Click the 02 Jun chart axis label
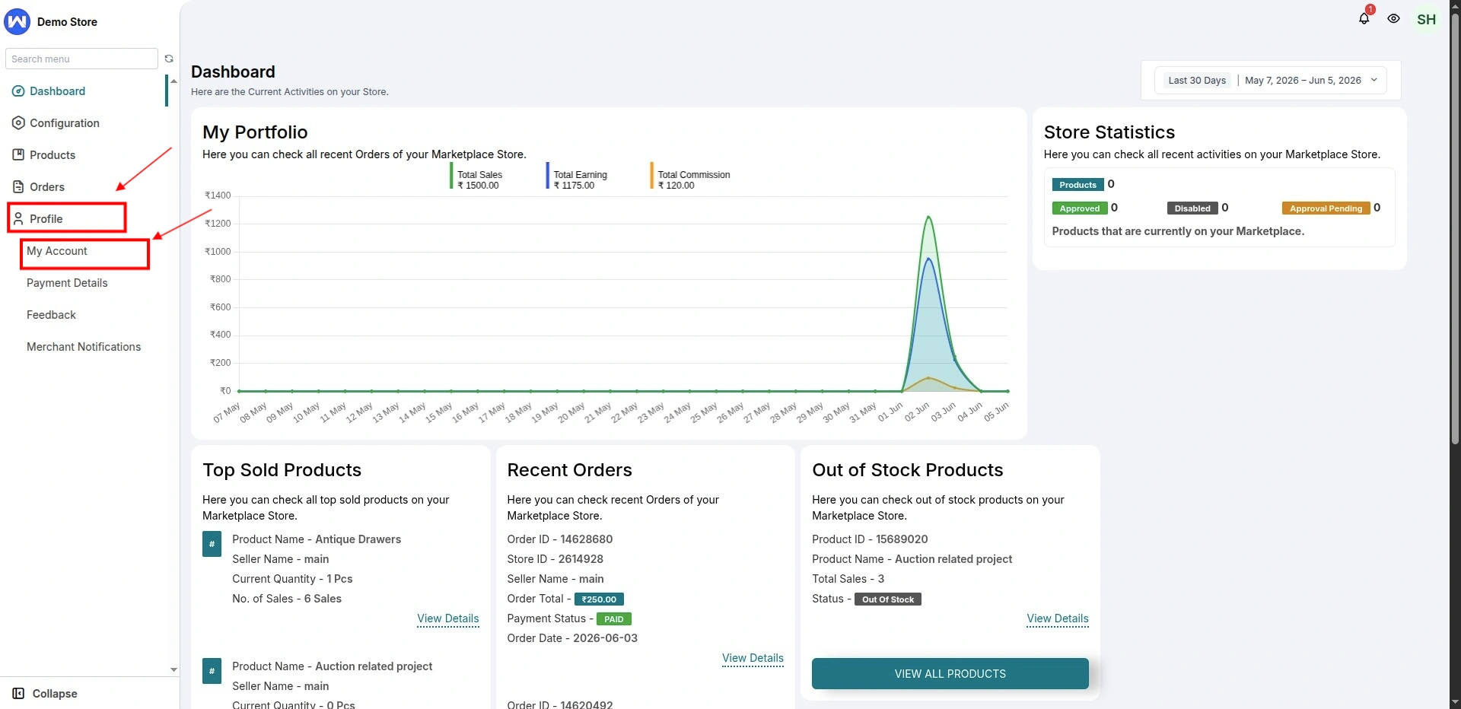Image resolution: width=1461 pixels, height=709 pixels. coord(916,412)
